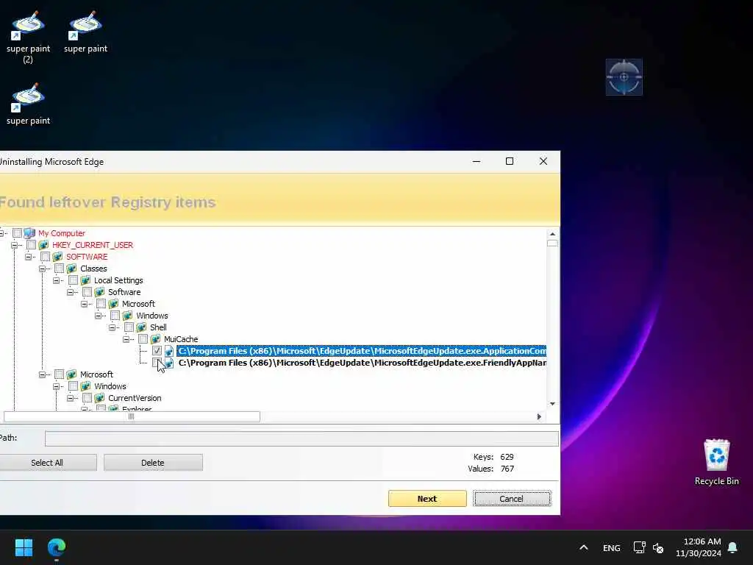
Task: Open the muted volume tray icon
Action: click(x=658, y=547)
